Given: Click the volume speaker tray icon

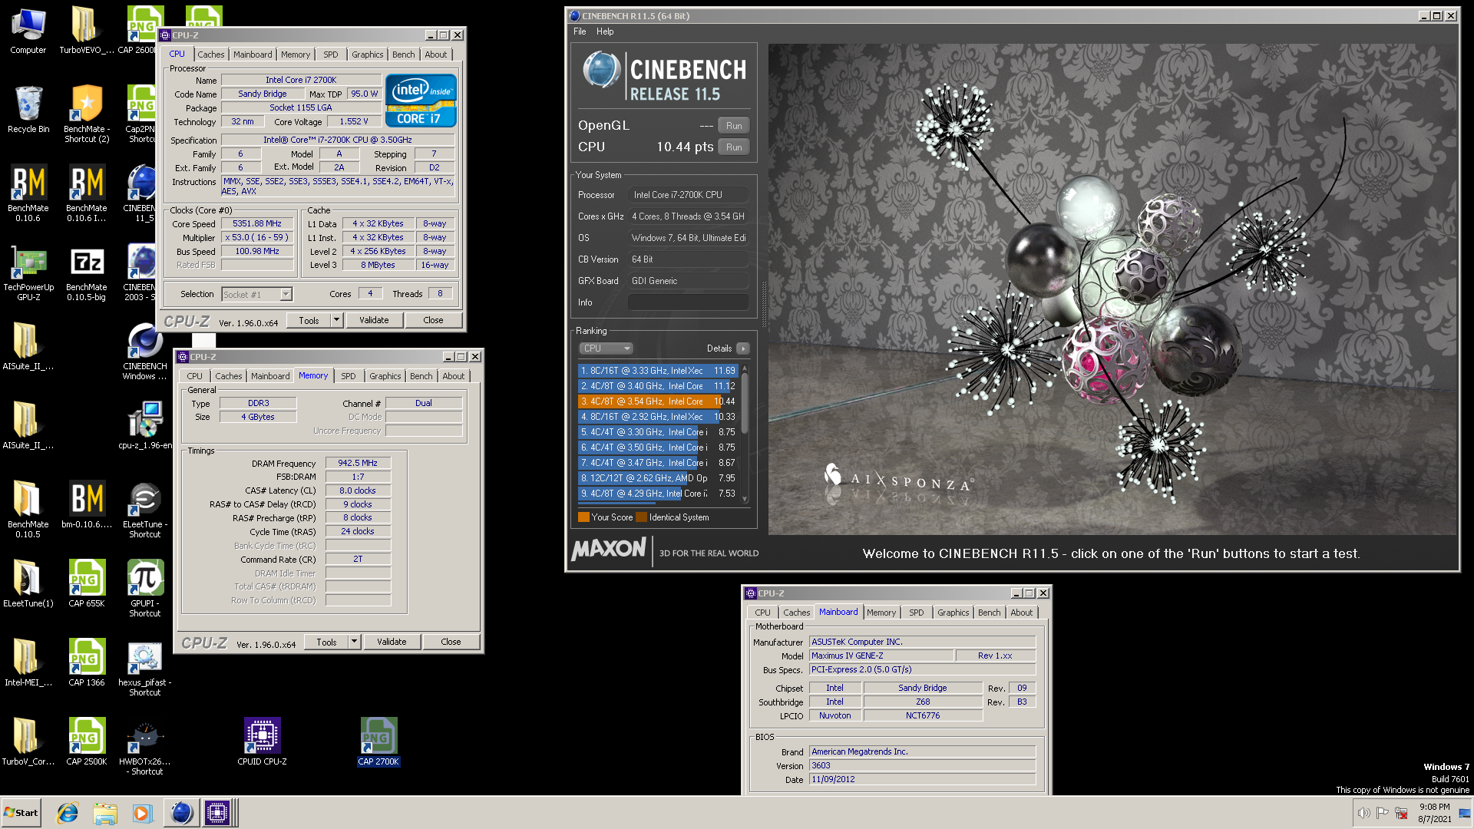Looking at the screenshot, I should [1363, 813].
